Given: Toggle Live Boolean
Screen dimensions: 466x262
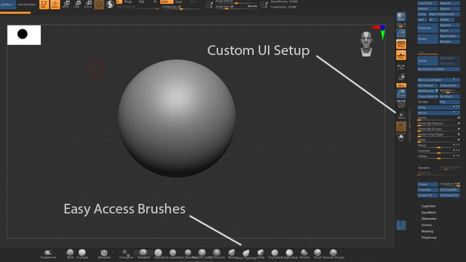Looking at the screenshot, I should click(27, 5).
